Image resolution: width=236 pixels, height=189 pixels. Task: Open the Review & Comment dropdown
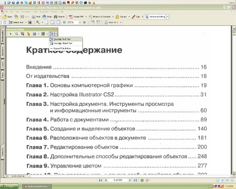(112, 16)
